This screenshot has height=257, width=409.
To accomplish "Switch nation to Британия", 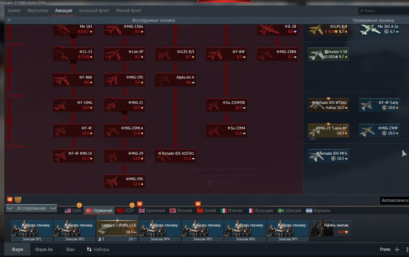I will (152, 210).
